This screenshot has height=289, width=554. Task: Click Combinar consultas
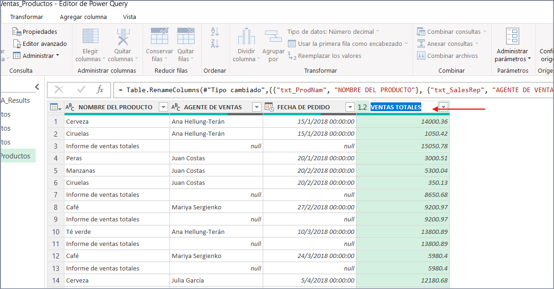point(451,31)
